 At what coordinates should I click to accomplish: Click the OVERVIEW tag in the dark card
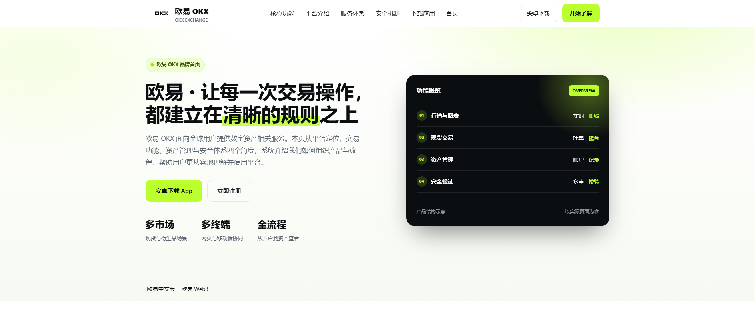(584, 91)
